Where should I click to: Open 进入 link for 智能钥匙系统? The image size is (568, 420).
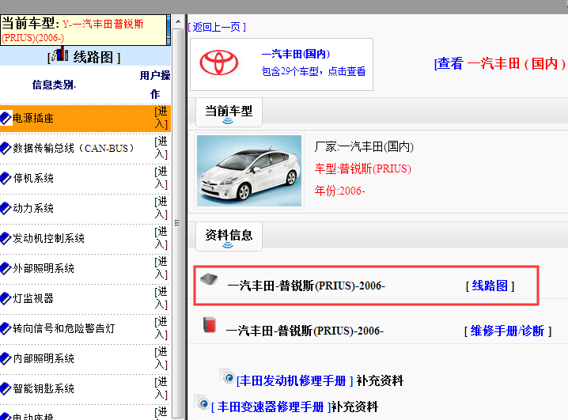coord(161,388)
